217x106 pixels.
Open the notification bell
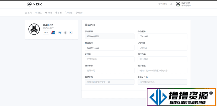(x=171, y=4)
